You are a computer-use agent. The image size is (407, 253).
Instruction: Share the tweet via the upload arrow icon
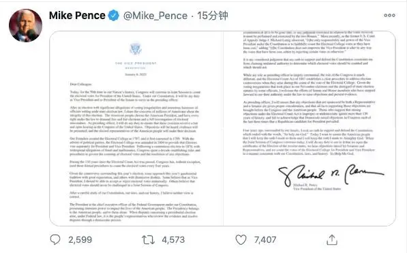point(332,239)
